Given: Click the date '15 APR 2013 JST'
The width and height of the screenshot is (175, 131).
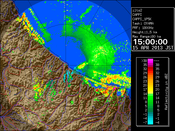Looking at the screenshot, I should click(x=153, y=48).
